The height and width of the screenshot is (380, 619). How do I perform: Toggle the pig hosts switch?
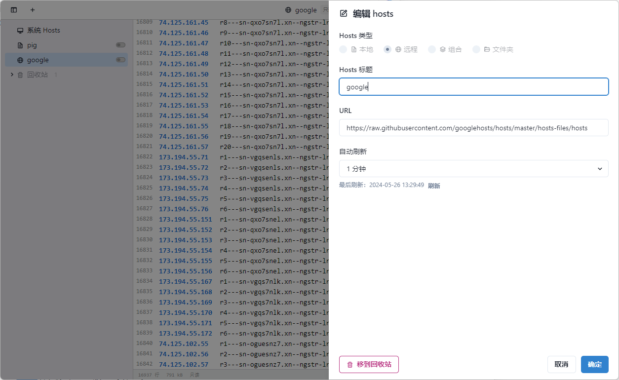[x=120, y=45]
